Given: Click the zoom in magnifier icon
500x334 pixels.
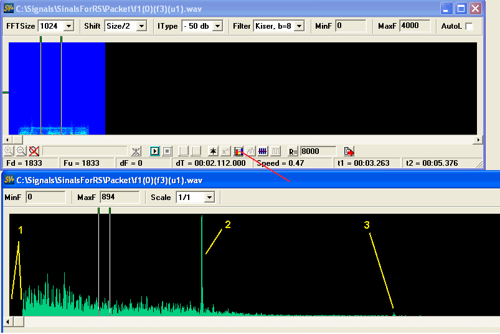Looking at the screenshot, I should point(9,151).
